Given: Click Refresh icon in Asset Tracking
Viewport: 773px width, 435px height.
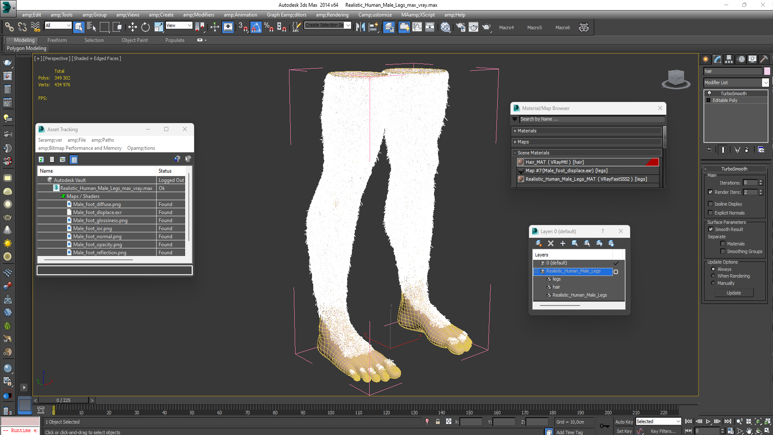Looking at the screenshot, I should click(x=41, y=159).
